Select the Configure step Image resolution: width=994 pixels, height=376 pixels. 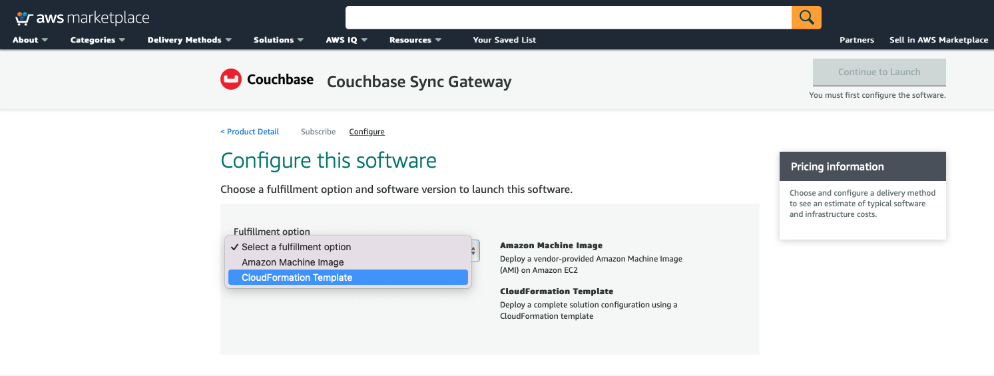coord(367,132)
